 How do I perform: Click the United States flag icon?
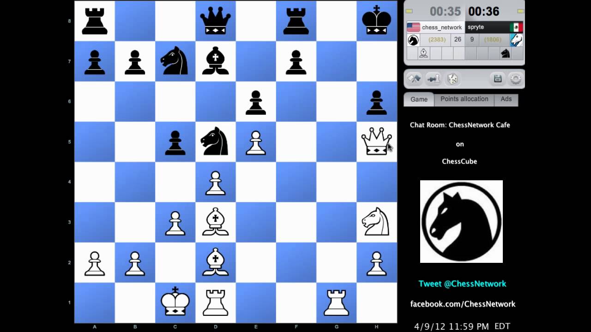point(413,27)
